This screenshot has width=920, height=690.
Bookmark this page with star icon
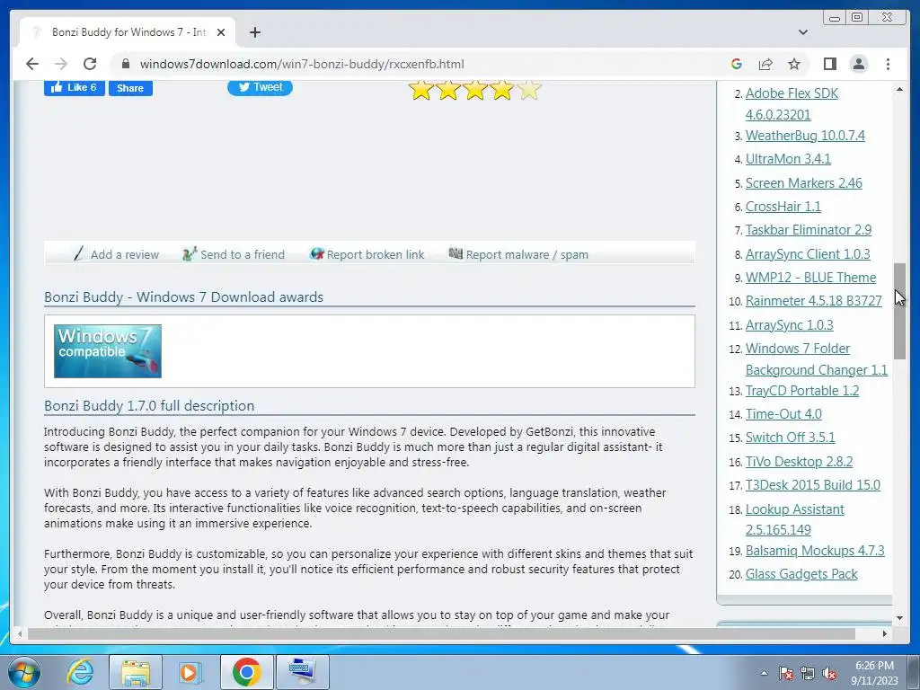(794, 64)
